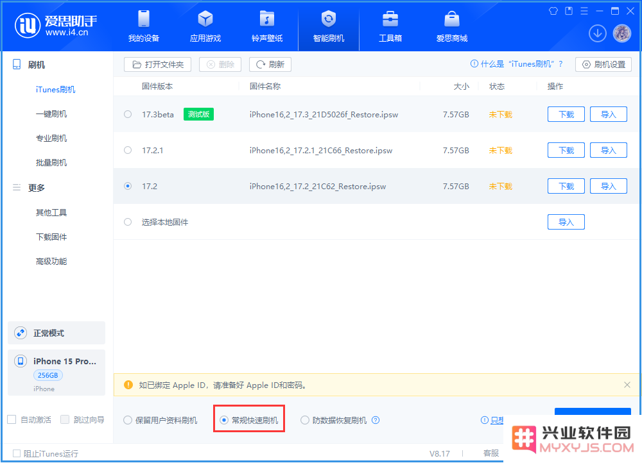Select firmware 17.2.1 radio button
The width and height of the screenshot is (642, 463).
[128, 150]
